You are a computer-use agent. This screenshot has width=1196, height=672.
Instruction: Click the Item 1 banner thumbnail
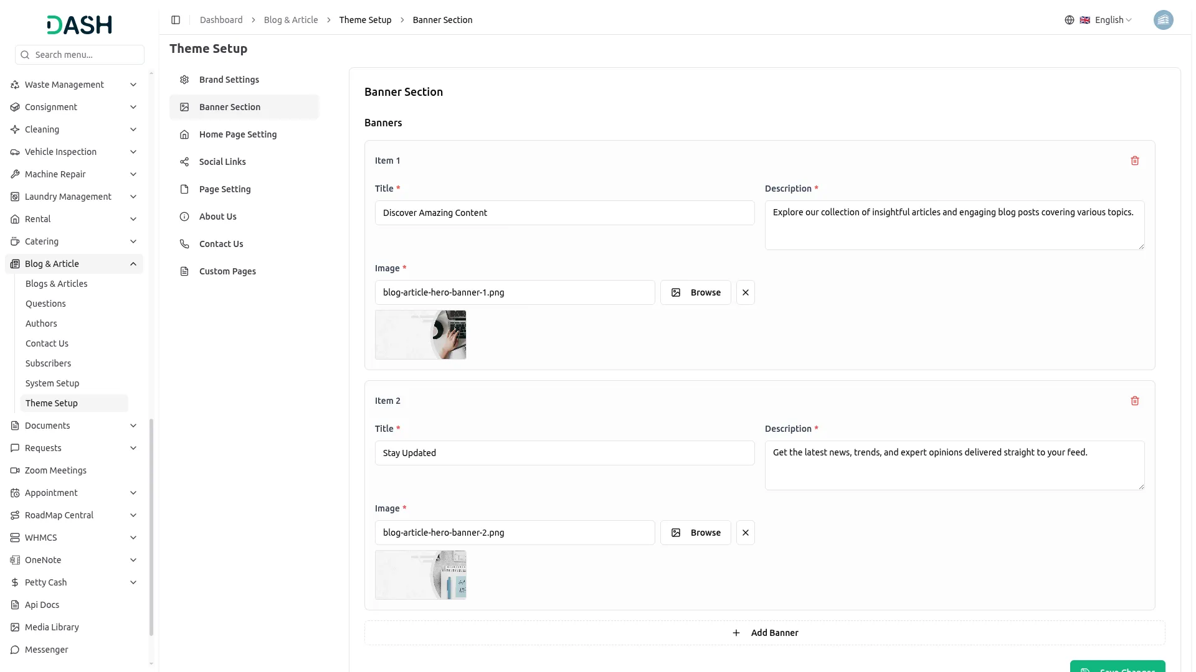420,335
